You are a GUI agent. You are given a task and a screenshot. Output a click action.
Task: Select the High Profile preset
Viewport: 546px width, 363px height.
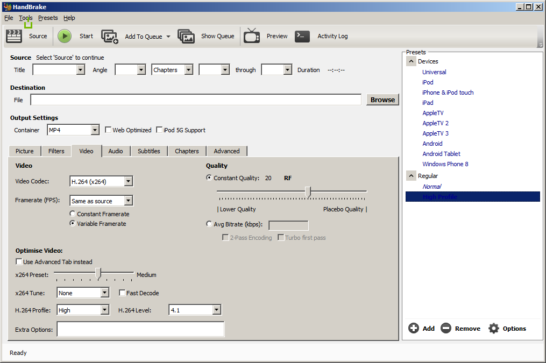pos(472,197)
